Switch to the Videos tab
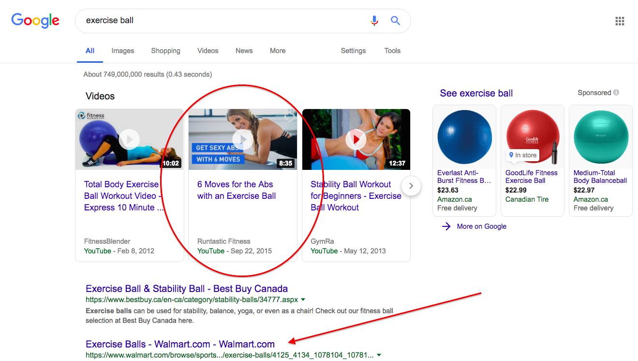638x361 pixels. pyautogui.click(x=208, y=51)
